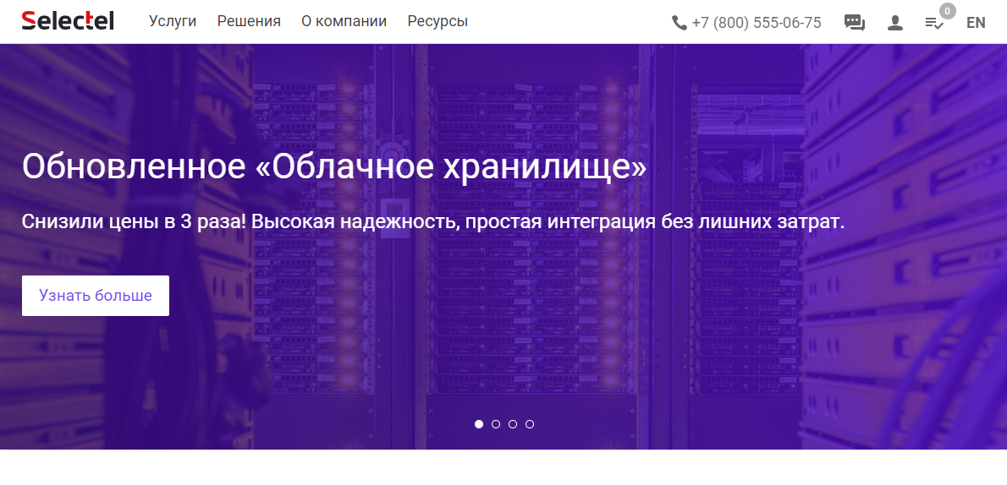Open the user account icon
The image size is (1007, 485).
(894, 23)
